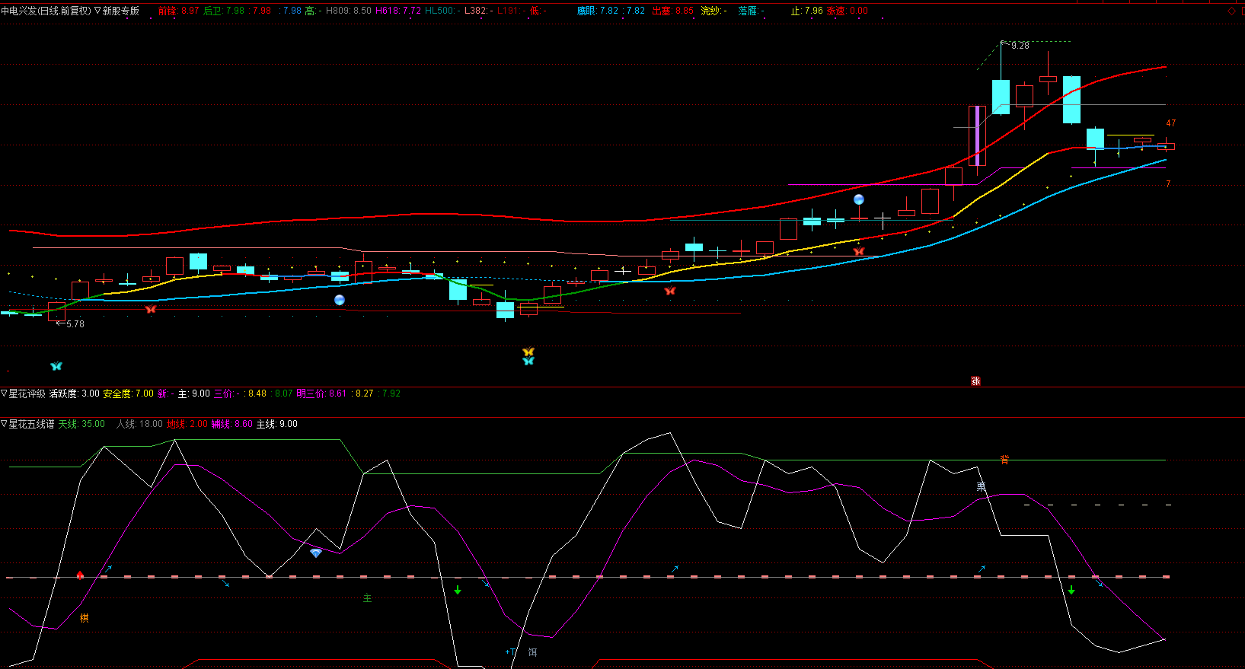Click the yellow 浣纱 readout
Image resolution: width=1245 pixels, height=669 pixels.
point(713,11)
